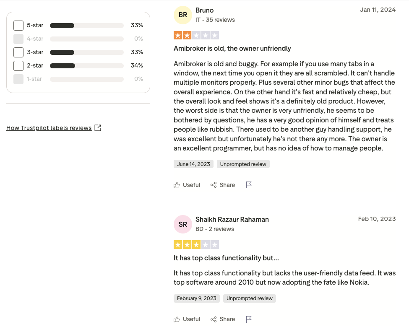Click the two-star rating on Bruno's review
The height and width of the screenshot is (332, 409).
click(x=196, y=35)
